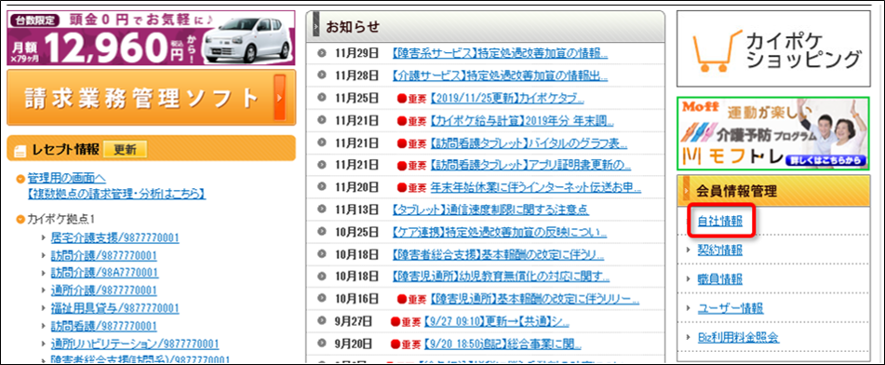Click the red 重要 badge on 11月25日 row
The image size is (885, 365).
[411, 99]
